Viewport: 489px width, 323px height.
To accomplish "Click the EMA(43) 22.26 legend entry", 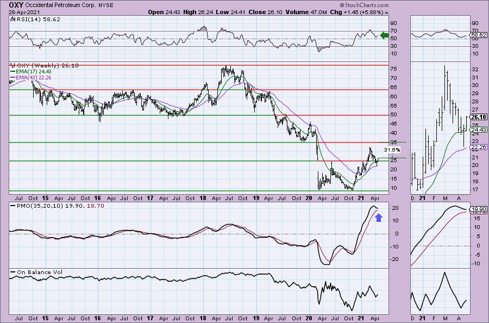I will tap(31, 77).
